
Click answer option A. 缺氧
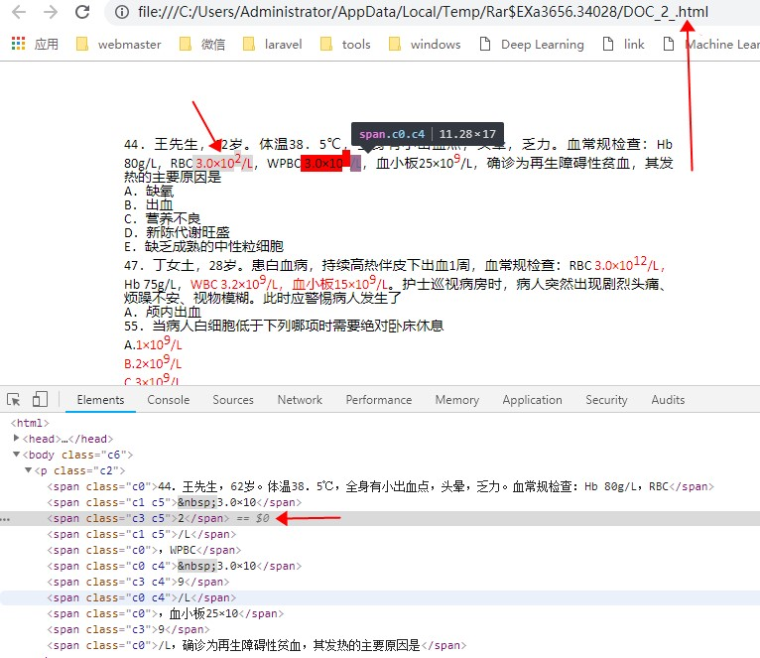149,191
